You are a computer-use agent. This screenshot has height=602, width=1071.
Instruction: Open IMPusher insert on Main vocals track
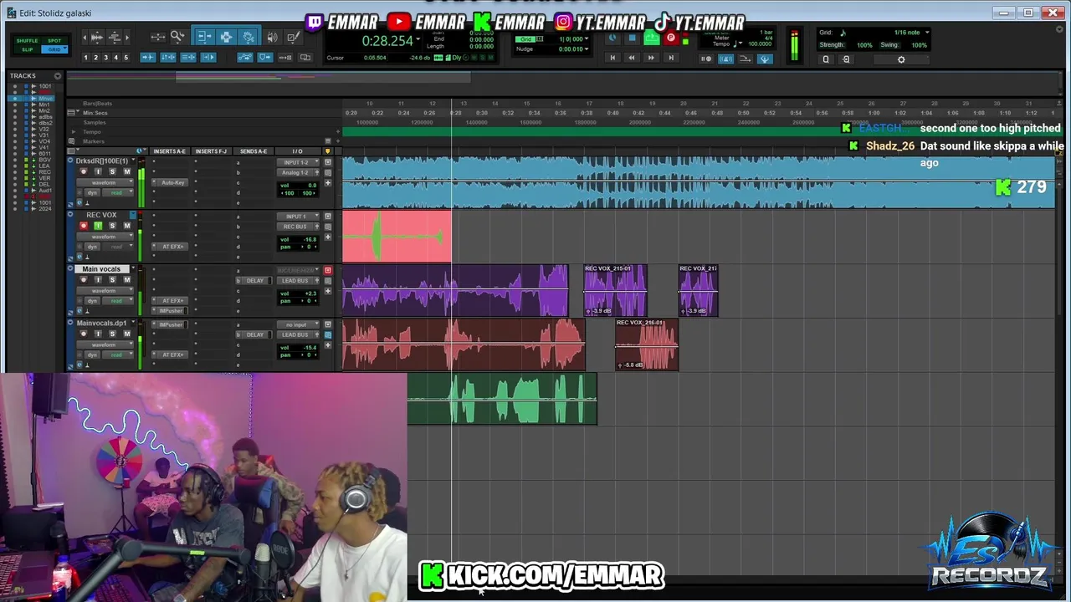point(172,310)
